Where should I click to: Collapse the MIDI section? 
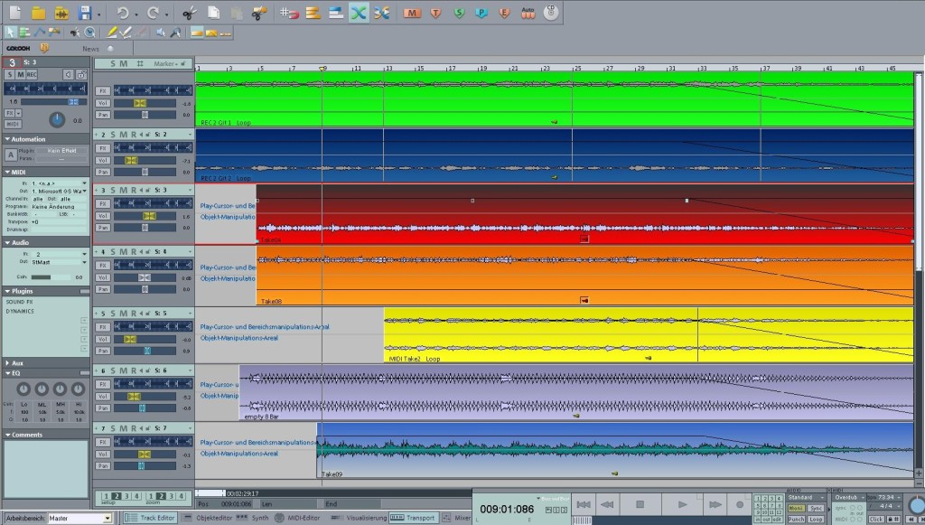[7, 173]
